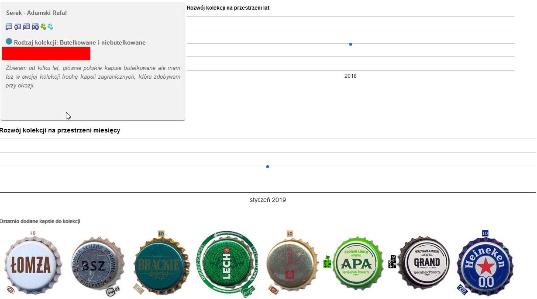
Task: Click the styczeń 2019 point in monthly chart
Action: point(268,167)
